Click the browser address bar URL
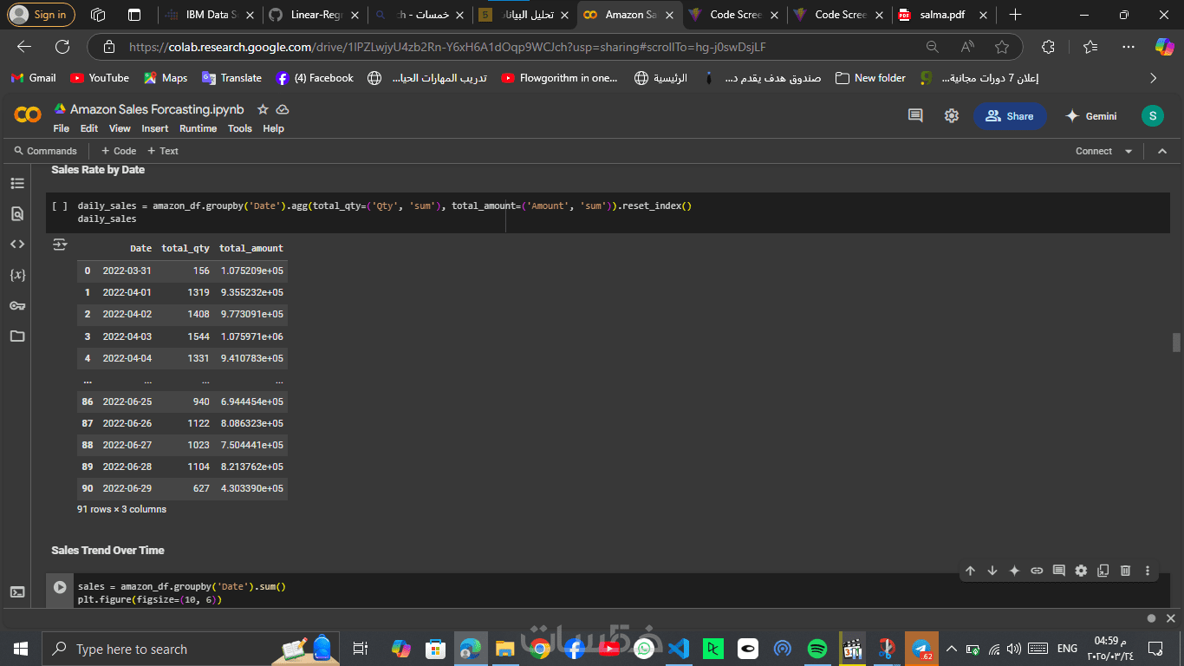This screenshot has width=1184, height=666. pos(447,47)
